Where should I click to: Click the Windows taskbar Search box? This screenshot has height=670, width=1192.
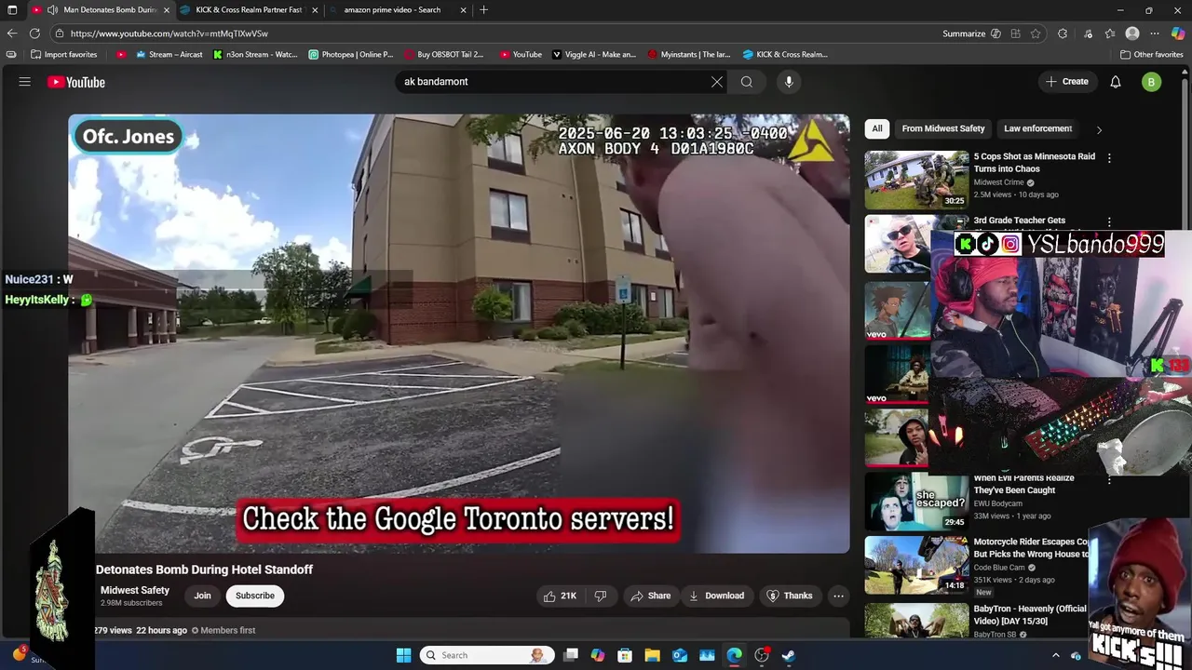click(487, 655)
